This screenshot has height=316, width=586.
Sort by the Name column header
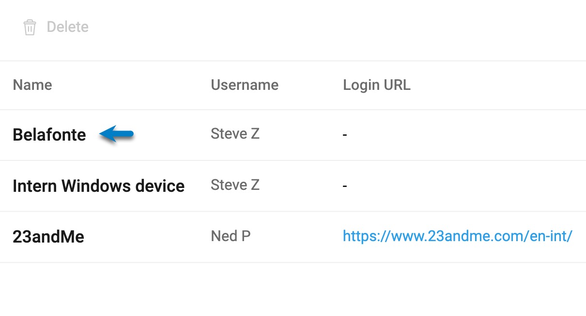(x=32, y=85)
